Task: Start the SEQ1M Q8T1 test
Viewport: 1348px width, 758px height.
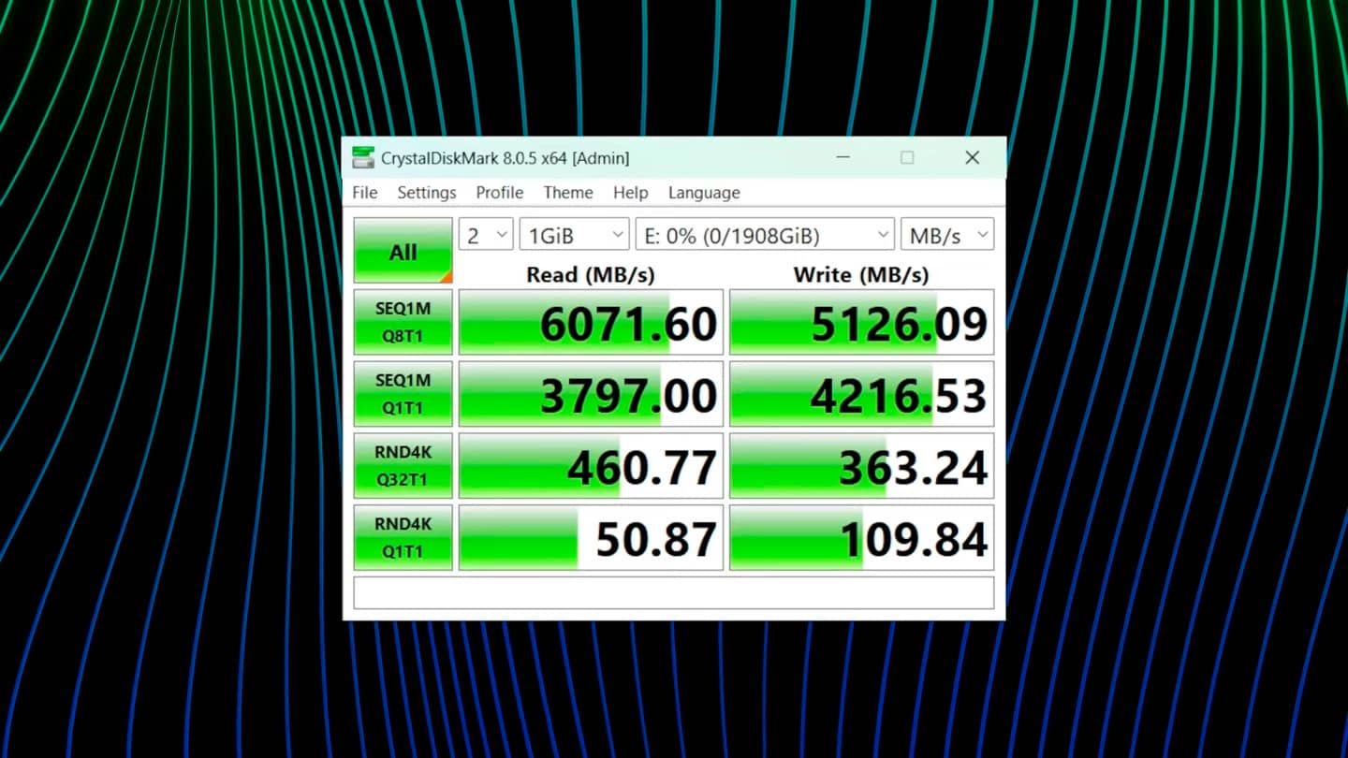Action: (403, 322)
